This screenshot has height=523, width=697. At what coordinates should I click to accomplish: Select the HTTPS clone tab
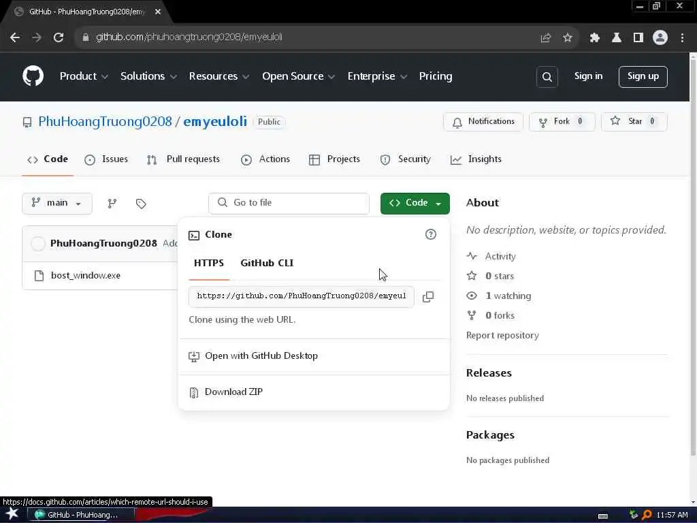coord(209,264)
